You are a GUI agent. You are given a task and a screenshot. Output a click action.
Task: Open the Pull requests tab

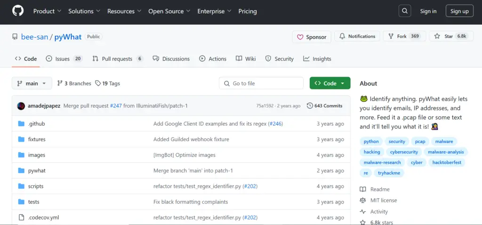118,59
